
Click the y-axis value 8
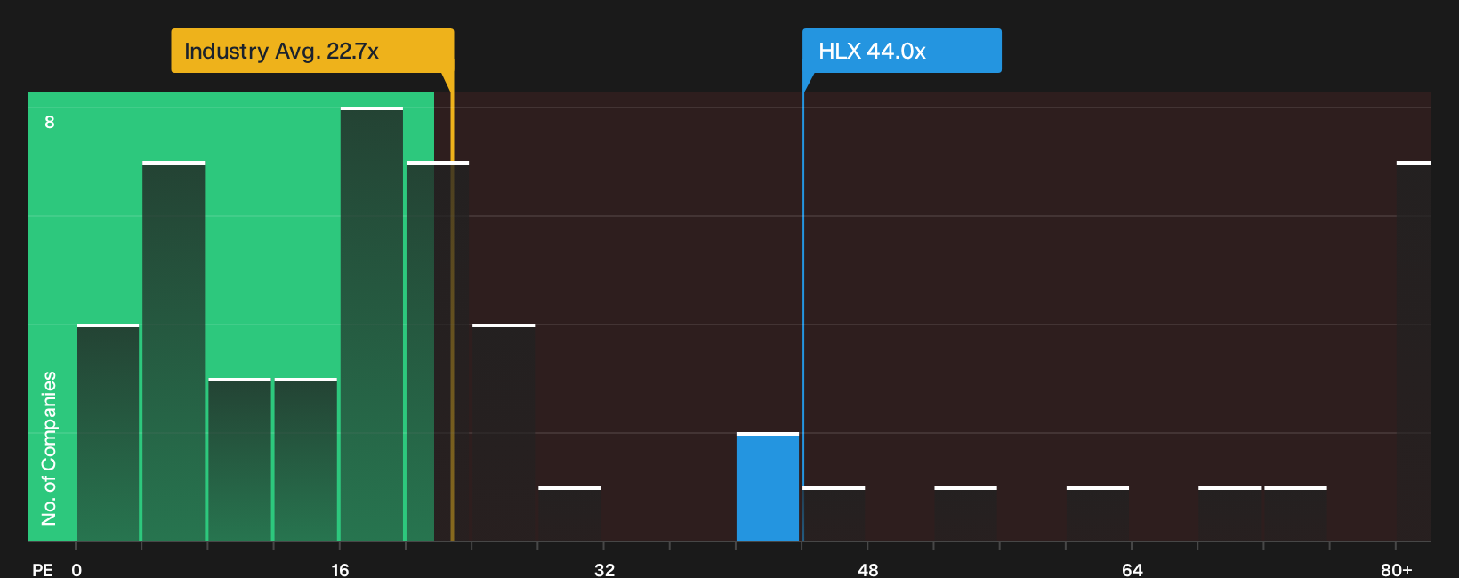(x=50, y=122)
